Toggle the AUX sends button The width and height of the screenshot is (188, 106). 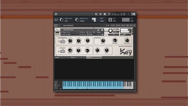(x=131, y=26)
